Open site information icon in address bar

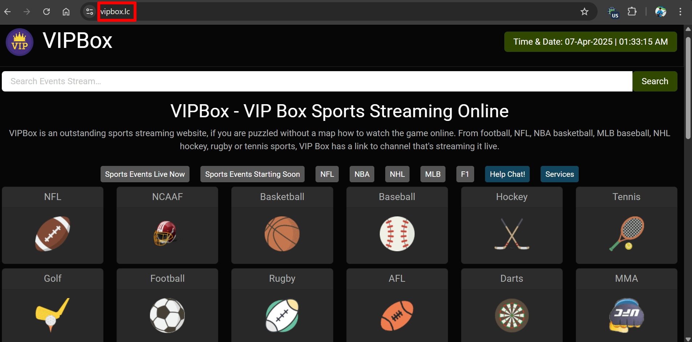click(89, 12)
